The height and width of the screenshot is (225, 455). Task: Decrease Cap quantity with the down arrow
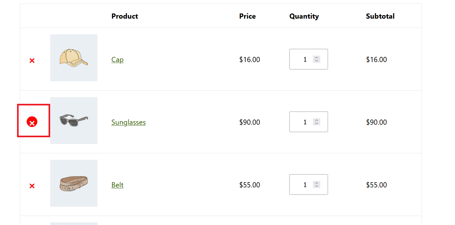pyautogui.click(x=316, y=61)
